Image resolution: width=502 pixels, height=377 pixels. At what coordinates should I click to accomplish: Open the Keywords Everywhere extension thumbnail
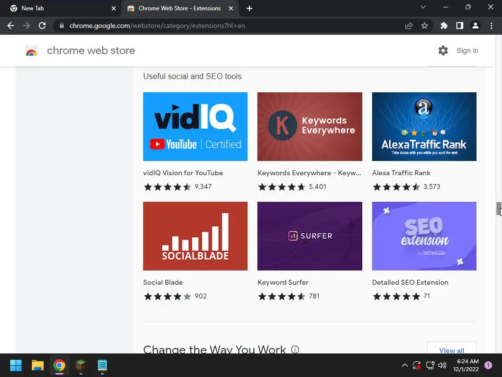[x=310, y=127]
